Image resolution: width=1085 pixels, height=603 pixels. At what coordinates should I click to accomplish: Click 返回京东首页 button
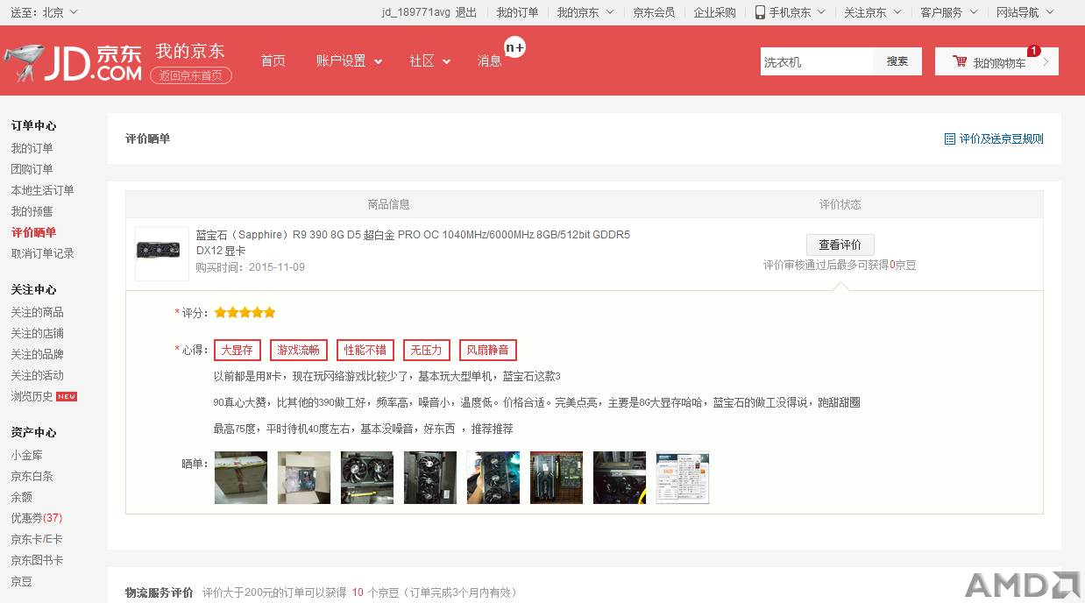click(x=191, y=75)
